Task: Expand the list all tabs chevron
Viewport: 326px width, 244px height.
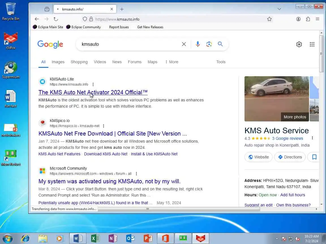Action: point(279,9)
